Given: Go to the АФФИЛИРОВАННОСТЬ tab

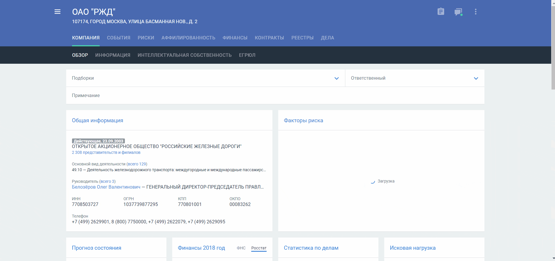Looking at the screenshot, I should [188, 38].
